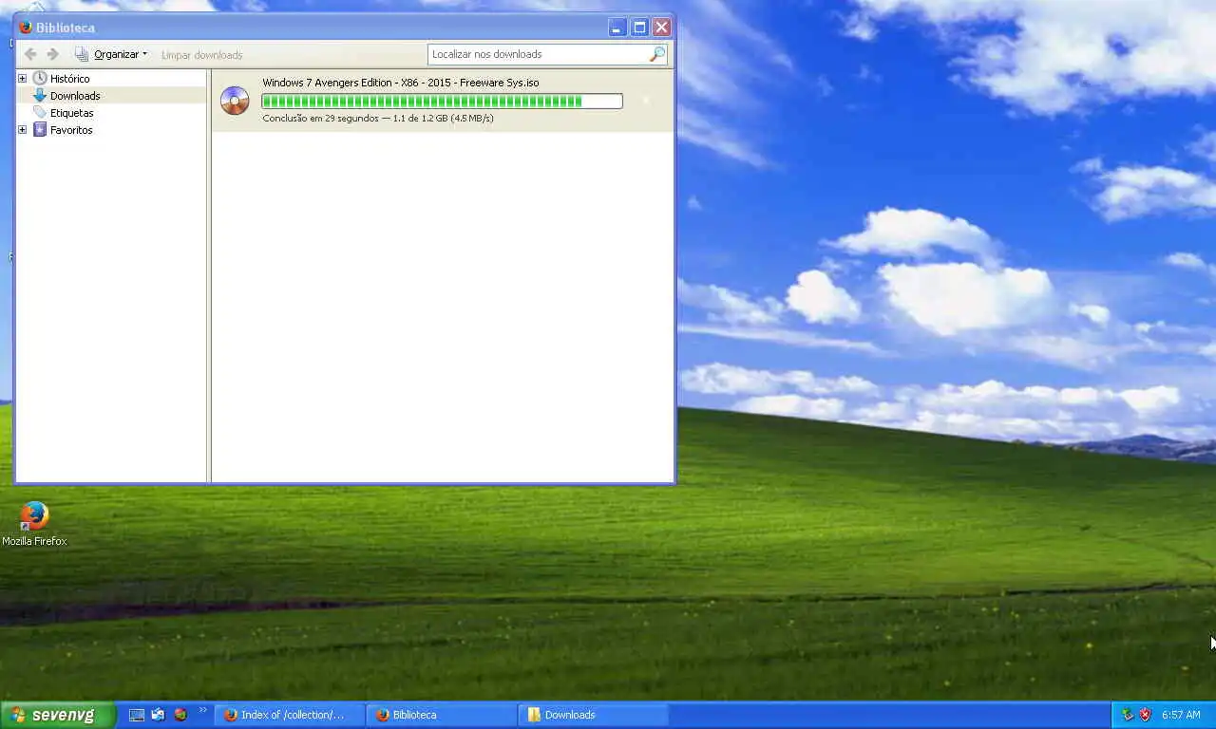The image size is (1216, 729).
Task: Click the Back arrow in Biblioteca toolbar
Action: point(30,54)
